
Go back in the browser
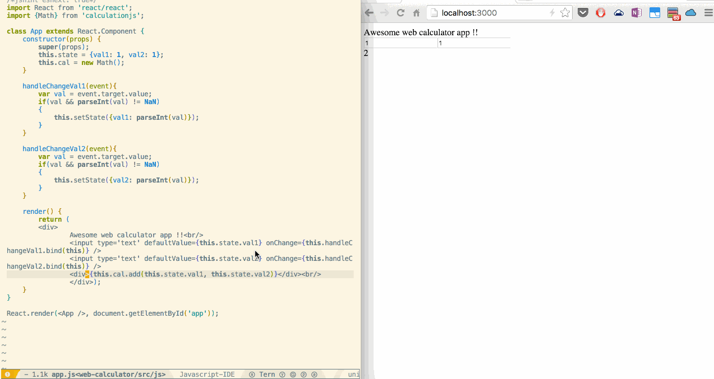click(369, 13)
